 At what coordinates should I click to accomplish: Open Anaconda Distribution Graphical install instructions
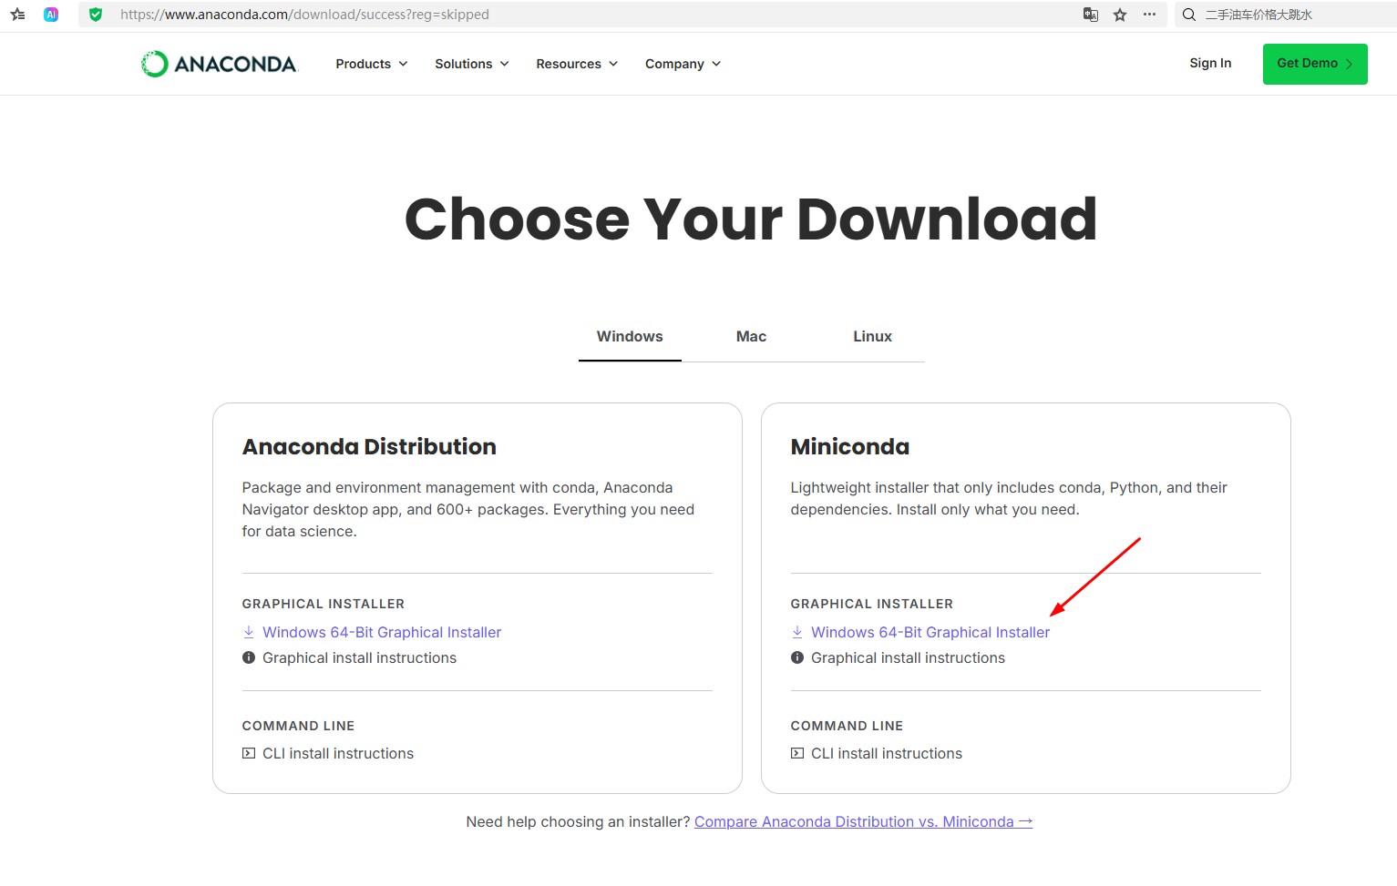click(359, 657)
